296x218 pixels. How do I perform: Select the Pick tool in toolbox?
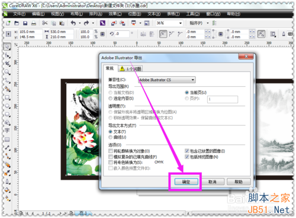click(x=7, y=47)
